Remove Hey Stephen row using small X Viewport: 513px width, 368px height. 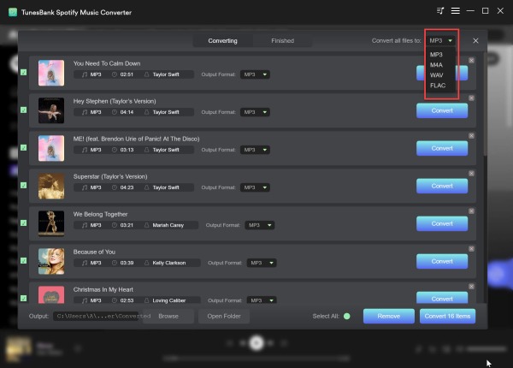pos(471,98)
